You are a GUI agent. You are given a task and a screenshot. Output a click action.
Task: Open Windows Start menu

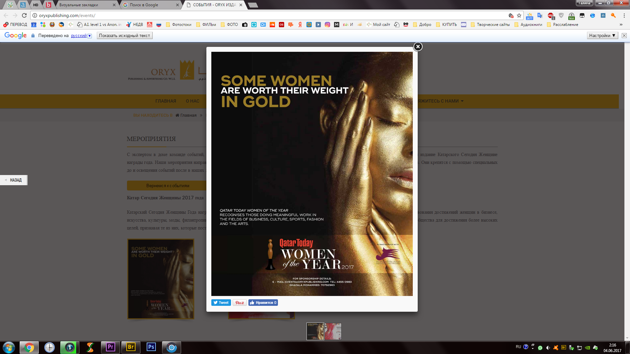pyautogui.click(x=9, y=347)
